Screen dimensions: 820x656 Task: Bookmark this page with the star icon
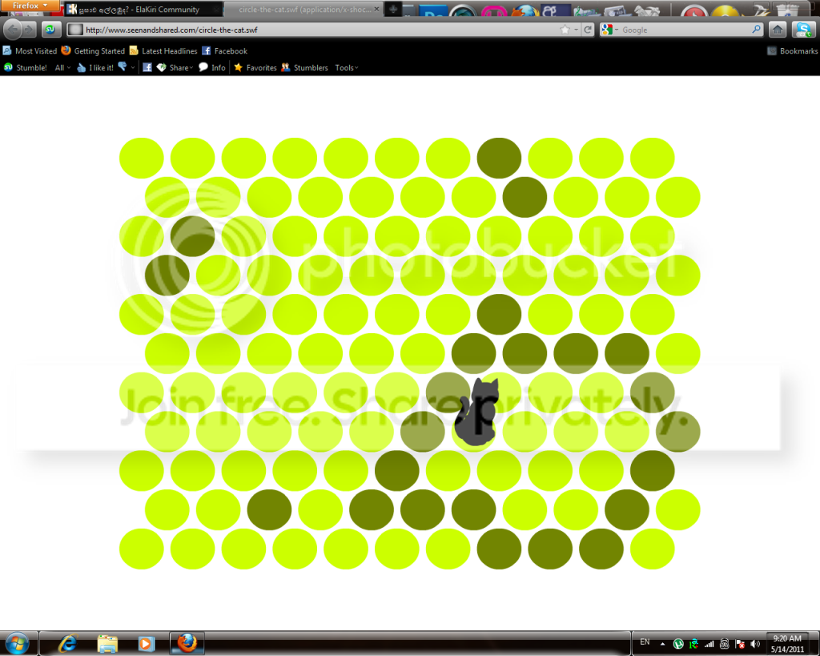click(565, 30)
